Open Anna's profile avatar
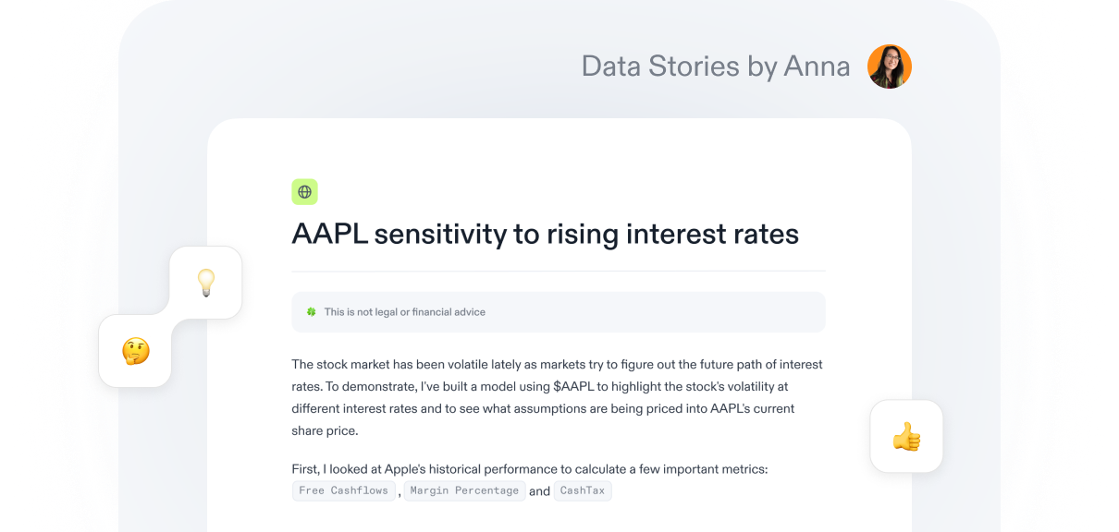1119x532 pixels. click(890, 66)
